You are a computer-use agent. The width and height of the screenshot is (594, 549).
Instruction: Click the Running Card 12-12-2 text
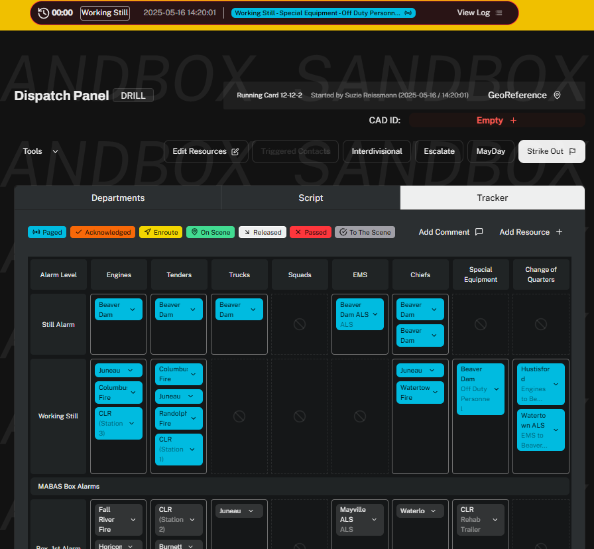click(x=269, y=95)
